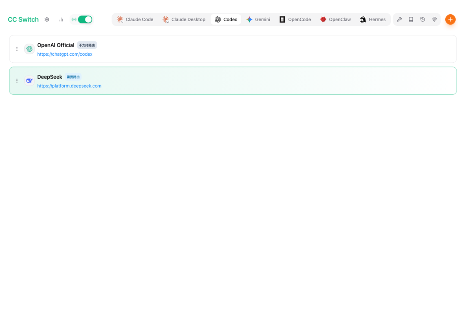Switch to the OpenCode tab
The image size is (466, 324).
295,19
